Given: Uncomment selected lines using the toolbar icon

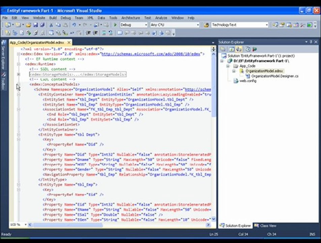Looking at the screenshot, I should tap(111, 33).
